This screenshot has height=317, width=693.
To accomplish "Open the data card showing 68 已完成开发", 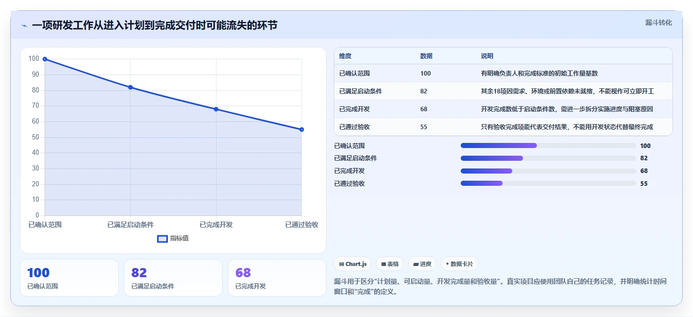I will pos(277,278).
